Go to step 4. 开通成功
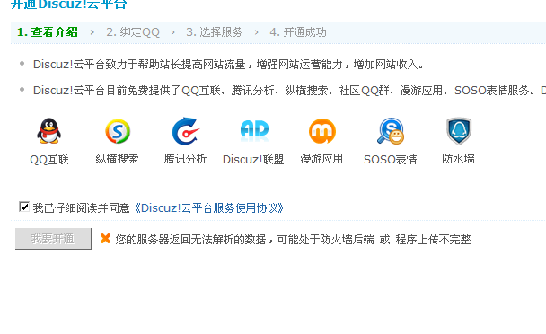 coord(298,32)
